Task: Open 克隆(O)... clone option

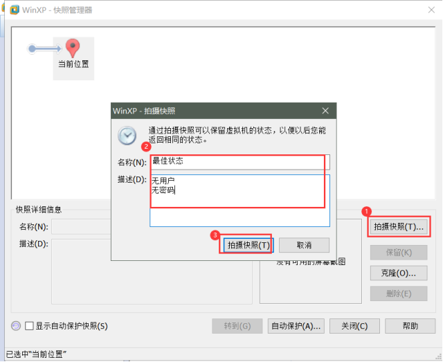Action: (399, 273)
